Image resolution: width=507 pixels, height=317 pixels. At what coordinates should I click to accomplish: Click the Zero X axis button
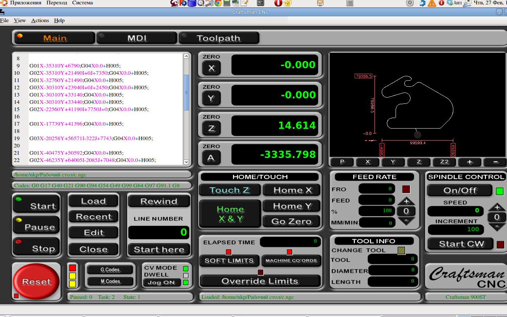pyautogui.click(x=211, y=68)
